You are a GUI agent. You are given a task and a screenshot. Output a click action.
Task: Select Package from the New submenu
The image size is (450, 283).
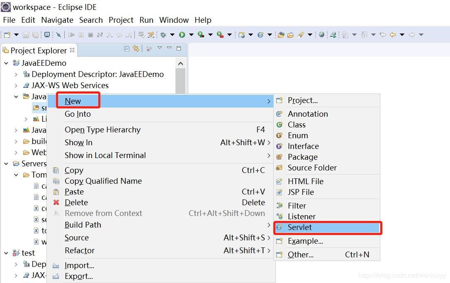(327, 157)
